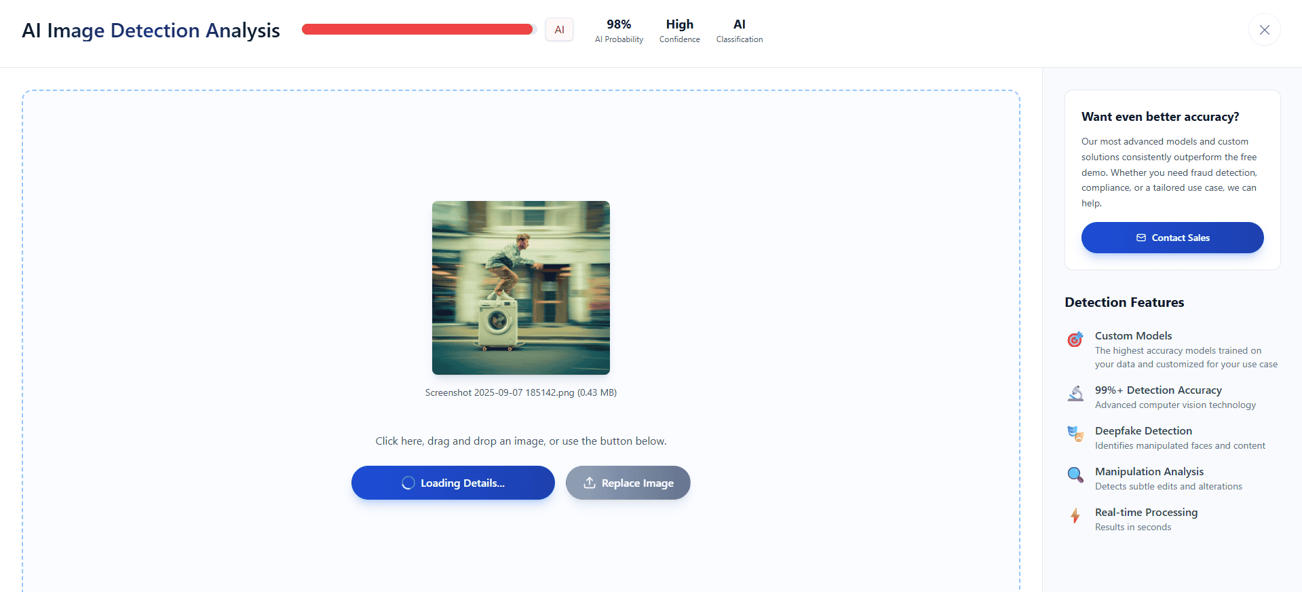Screen dimensions: 1302x592
Task: Click the Manipulation Analysis feature title
Action: [1149, 471]
